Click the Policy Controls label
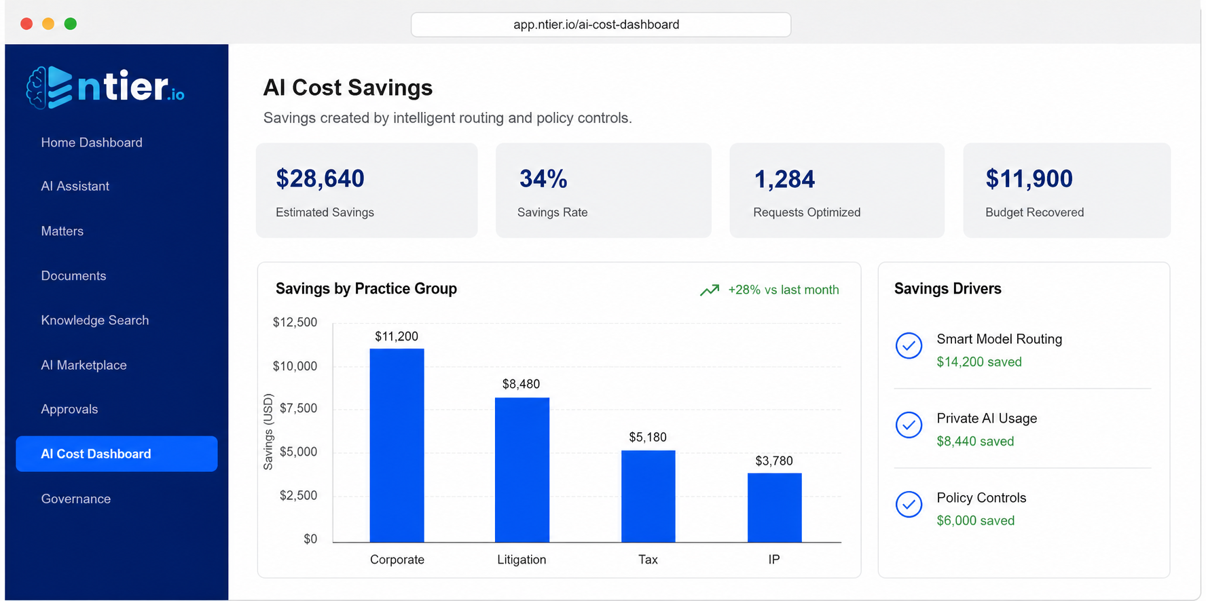 tap(981, 497)
